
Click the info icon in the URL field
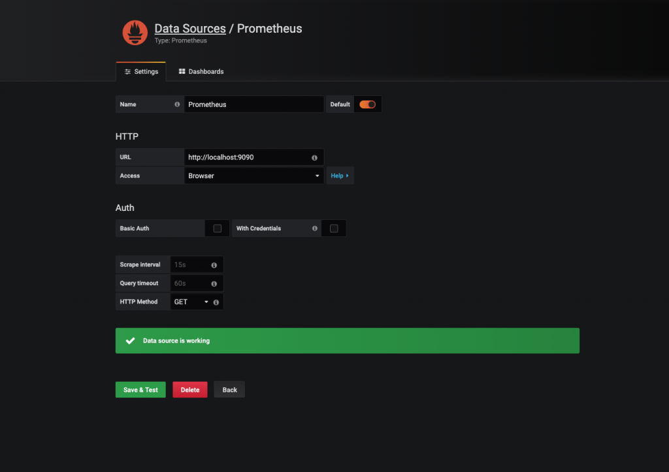pos(314,157)
